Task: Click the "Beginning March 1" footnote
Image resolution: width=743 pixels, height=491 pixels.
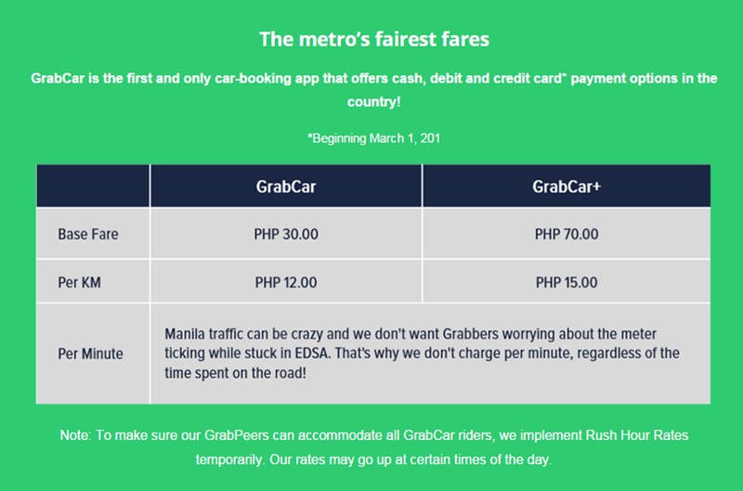Action: [374, 138]
